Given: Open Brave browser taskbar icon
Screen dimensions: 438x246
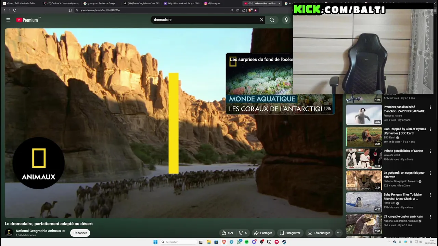Looking at the screenshot, I should pyautogui.click(x=224, y=242).
